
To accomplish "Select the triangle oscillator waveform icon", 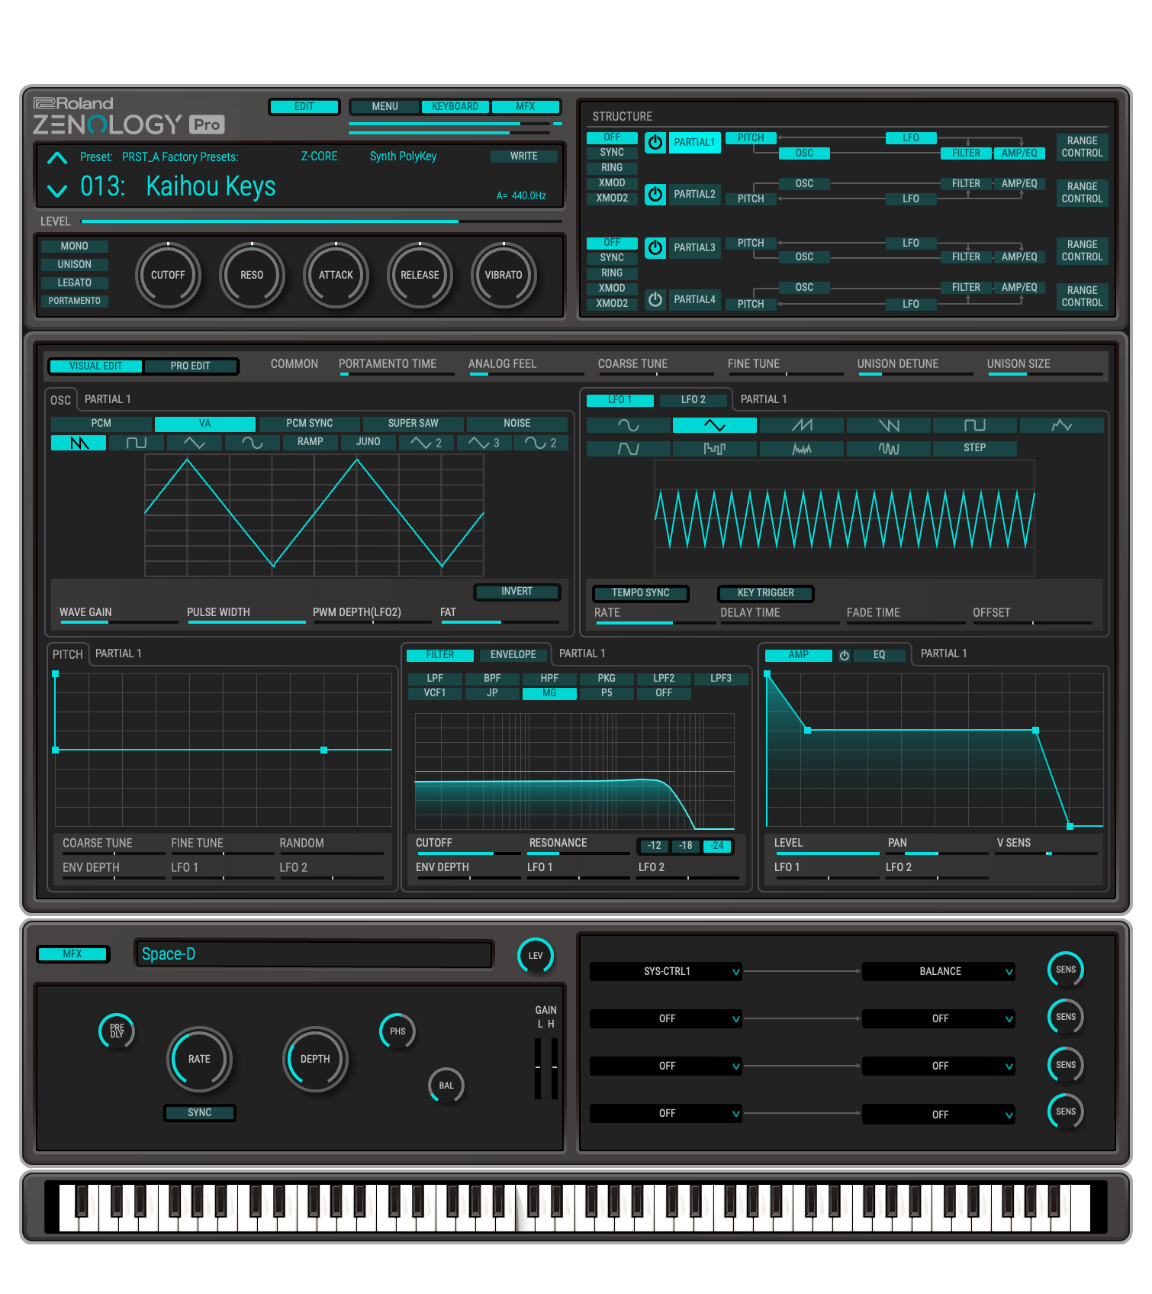I will pos(195,443).
